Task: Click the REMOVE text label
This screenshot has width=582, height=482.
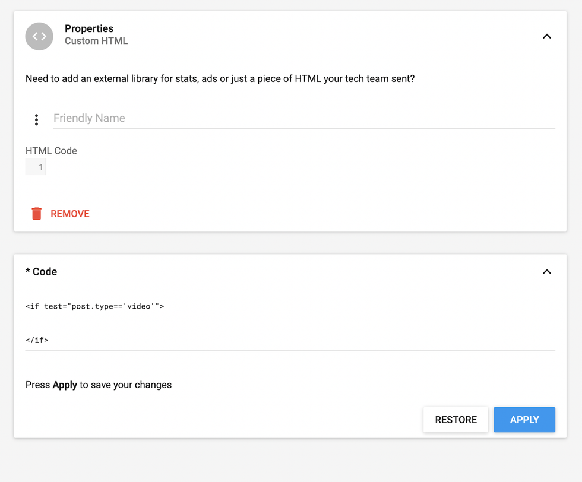Action: pos(70,214)
